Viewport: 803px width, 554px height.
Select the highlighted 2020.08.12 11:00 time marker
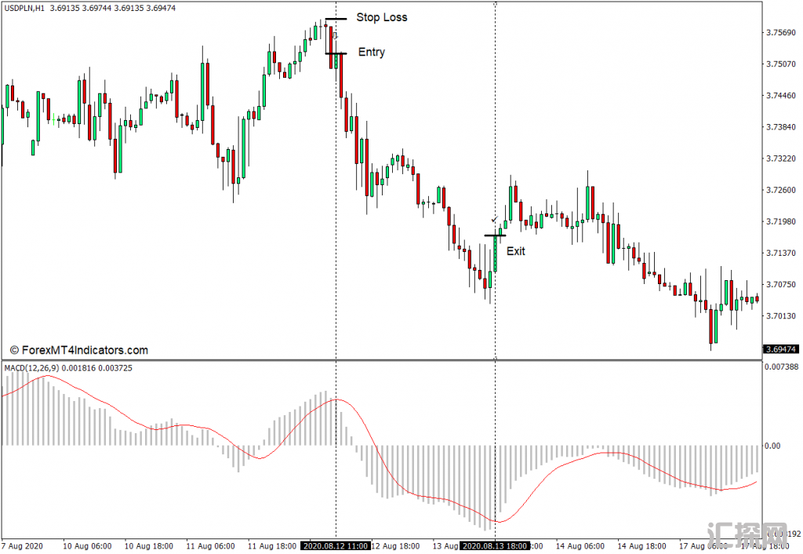click(336, 545)
